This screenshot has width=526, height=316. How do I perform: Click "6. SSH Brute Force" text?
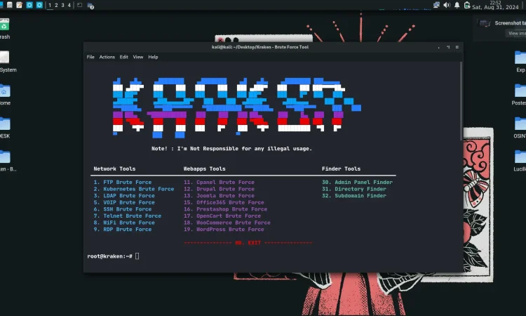click(x=123, y=209)
